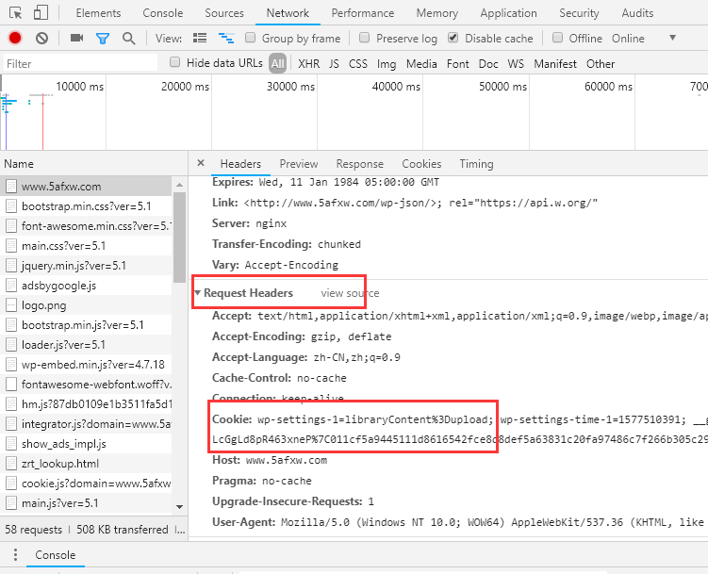Filter requests by WS

click(x=516, y=64)
